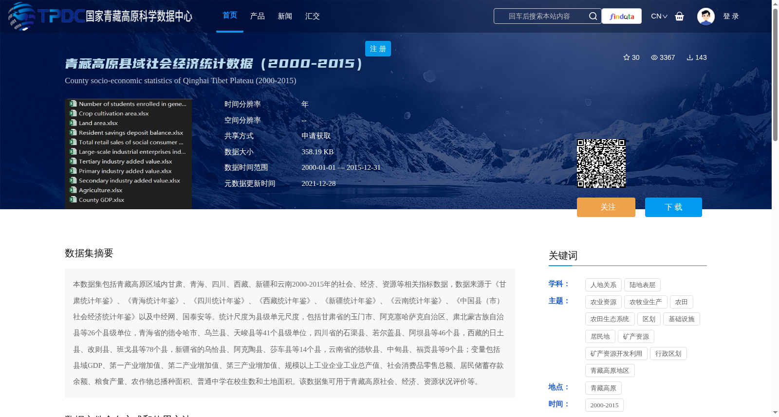Click Excel icon beside Total retail sales file

pyautogui.click(x=73, y=142)
